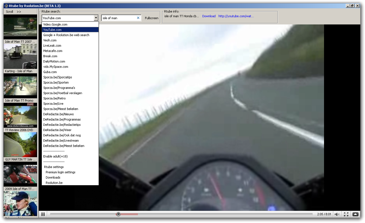Clear the search text with X icon
The image size is (365, 223).
tap(138, 18)
